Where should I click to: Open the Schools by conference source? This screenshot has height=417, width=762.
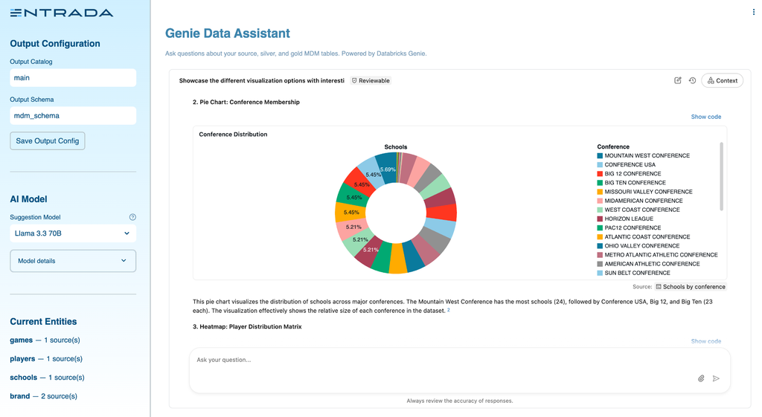690,287
